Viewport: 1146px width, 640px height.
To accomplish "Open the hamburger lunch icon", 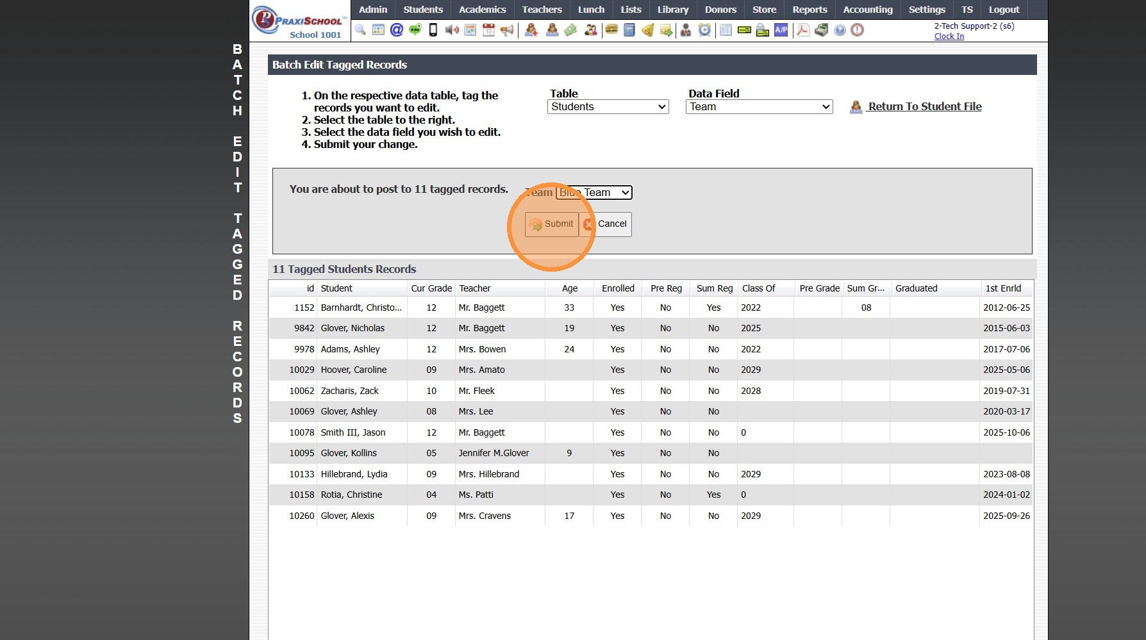I will click(x=611, y=30).
